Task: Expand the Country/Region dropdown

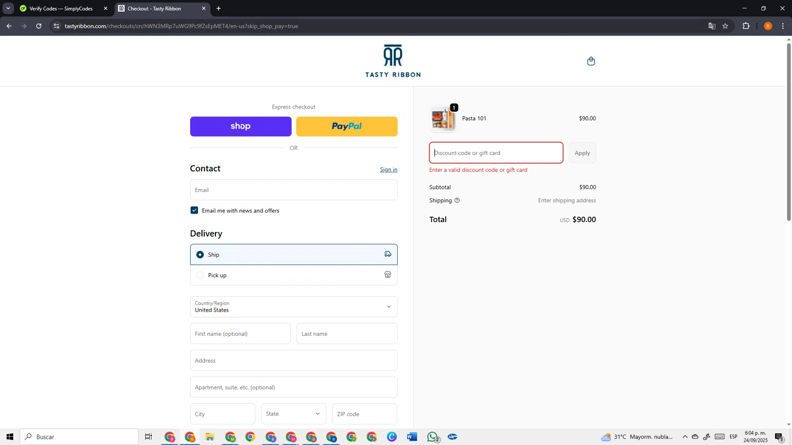Action: (294, 307)
